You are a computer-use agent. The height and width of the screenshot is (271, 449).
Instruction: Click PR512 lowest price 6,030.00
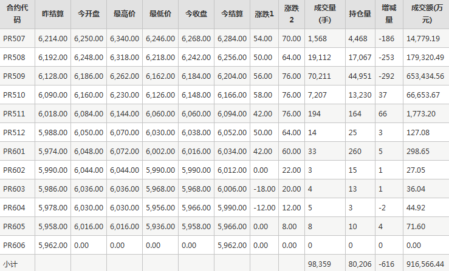click(160, 133)
